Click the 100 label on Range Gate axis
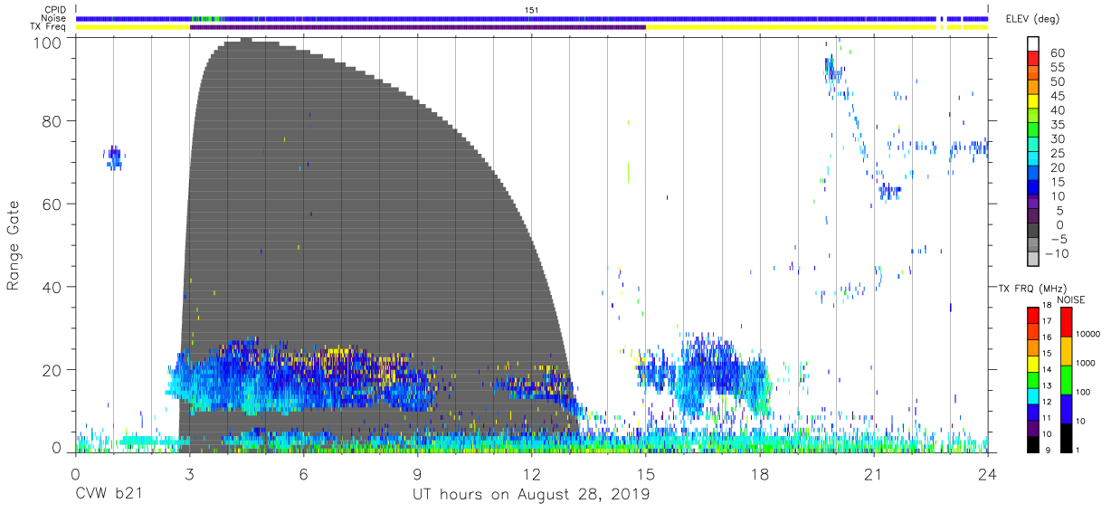The image size is (1111, 513). point(47,42)
